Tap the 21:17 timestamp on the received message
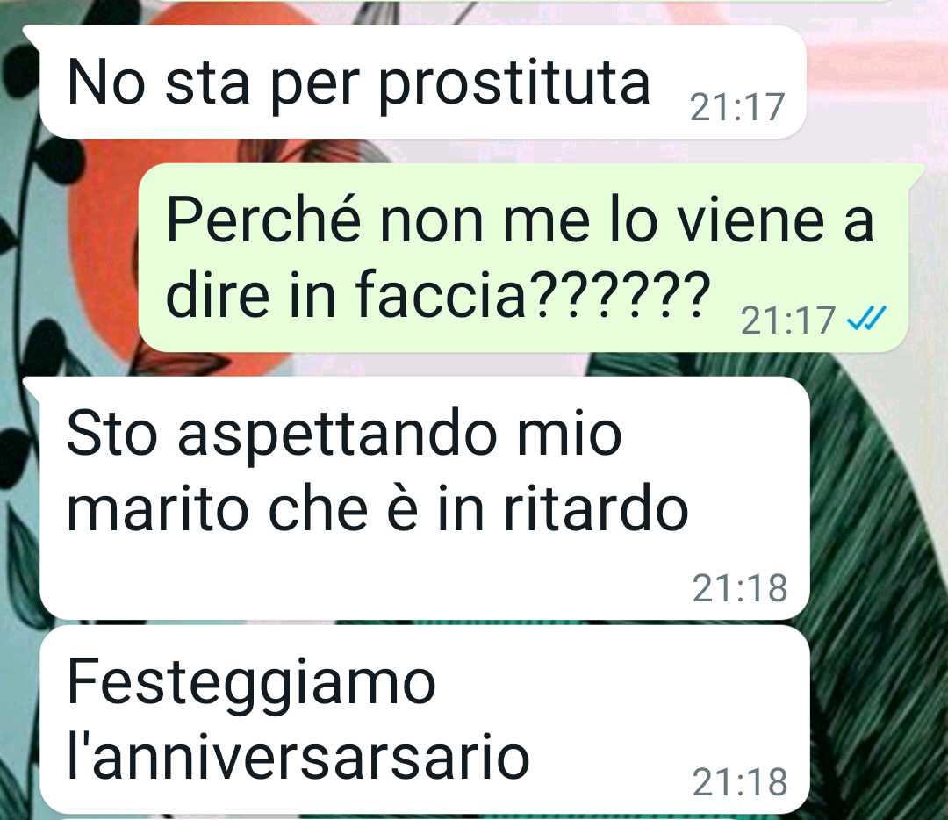 [x=737, y=108]
